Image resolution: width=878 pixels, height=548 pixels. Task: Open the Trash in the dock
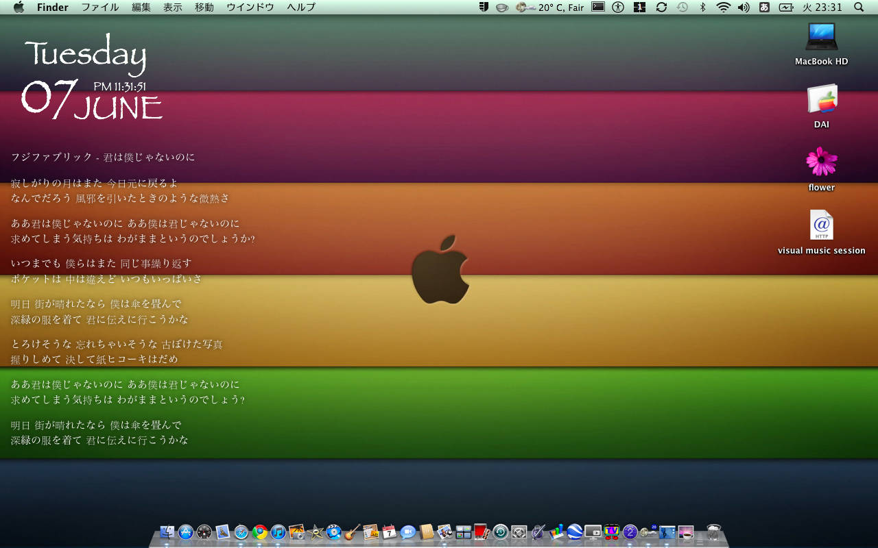(713, 532)
